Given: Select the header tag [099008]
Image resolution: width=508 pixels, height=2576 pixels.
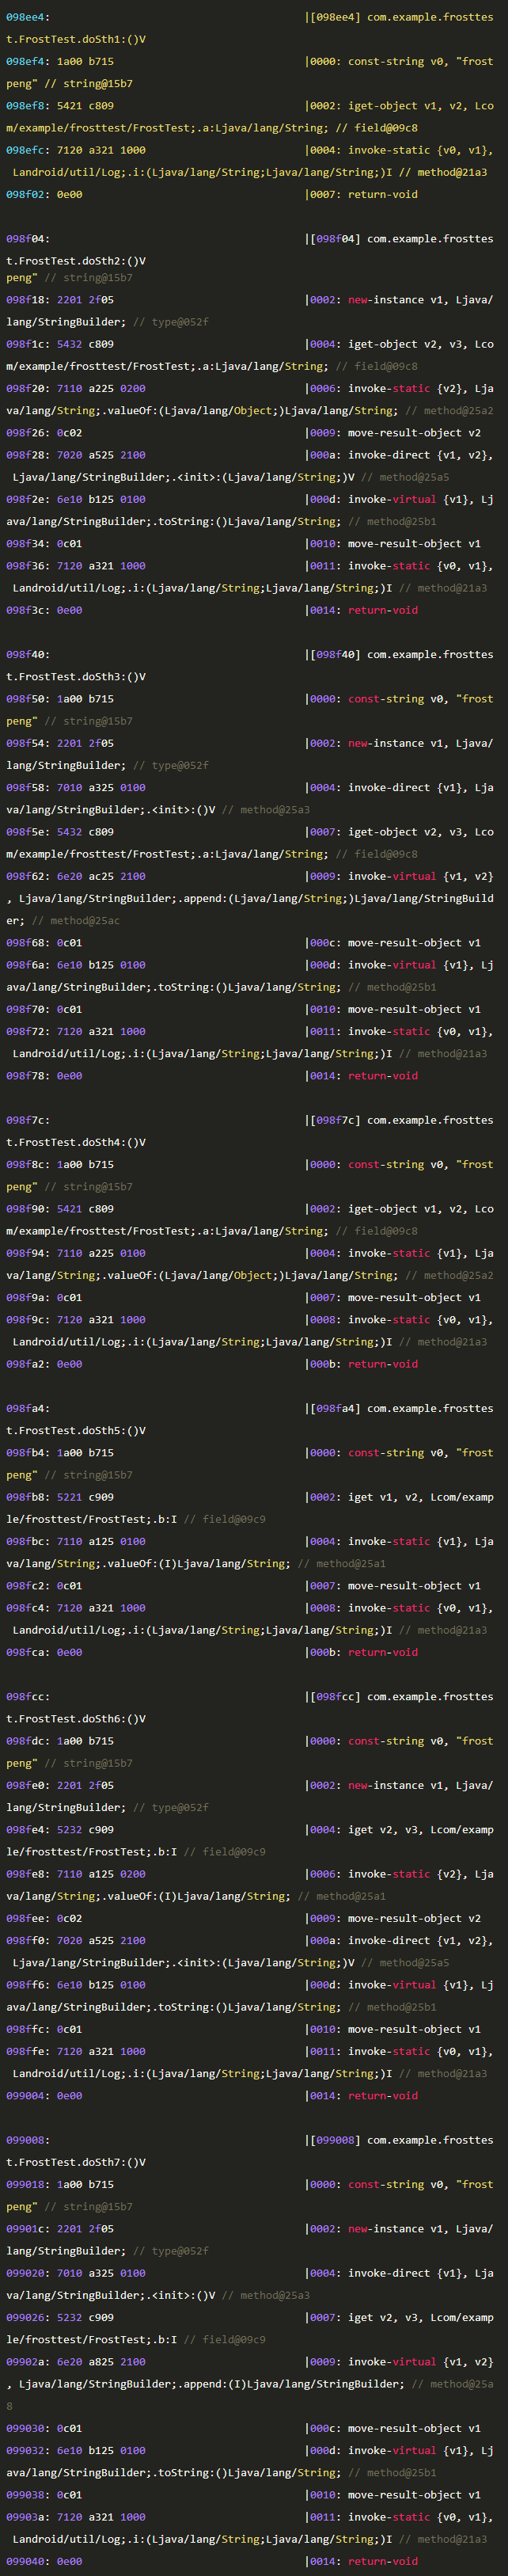Looking at the screenshot, I should click(x=335, y=2140).
